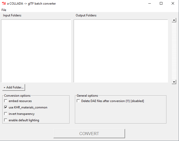Uncheck use KHR_materials_common option

click(x=6, y=107)
